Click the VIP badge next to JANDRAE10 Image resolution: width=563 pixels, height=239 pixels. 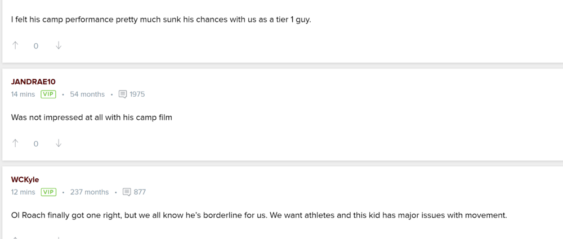48,94
